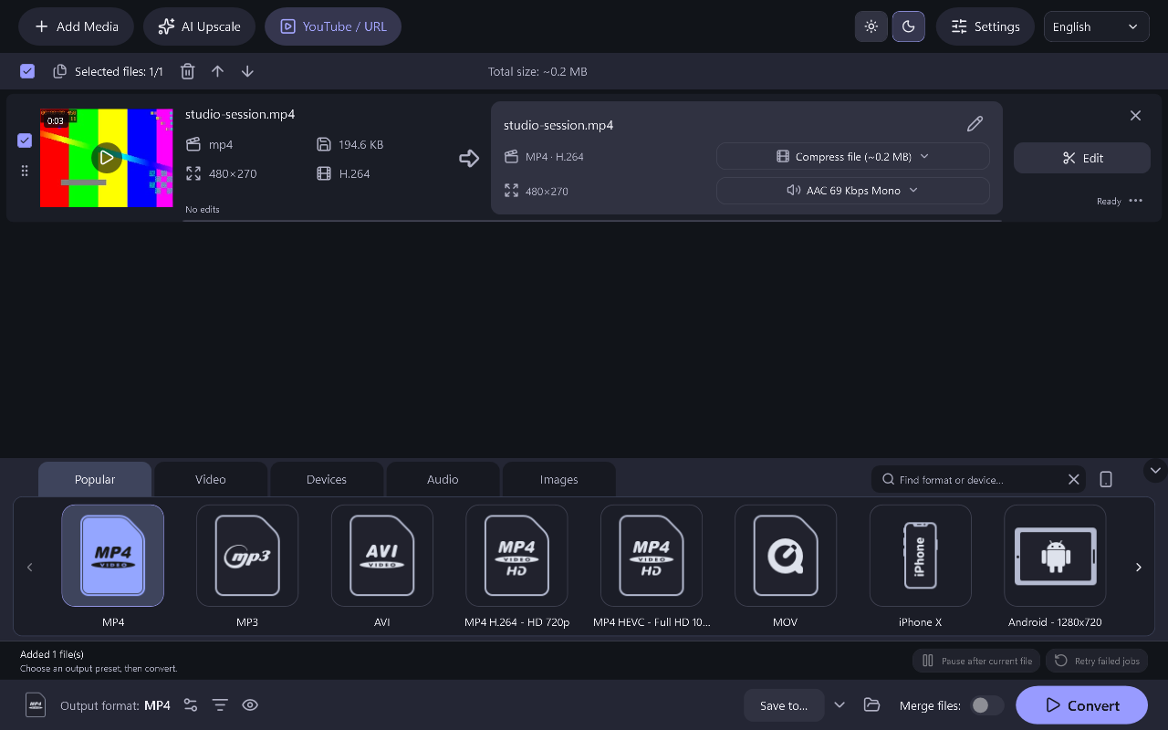Choose MP4 H.264 - HD 720p preset
Screen dimensions: 1168x730
[516, 556]
